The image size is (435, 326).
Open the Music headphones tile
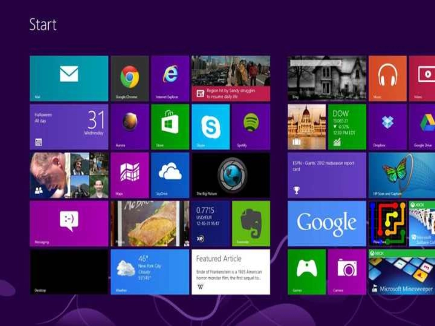coord(387,79)
